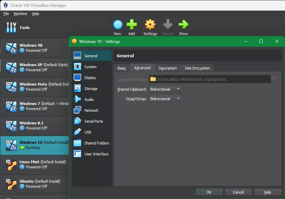Select the Windows 10 VM icon
This screenshot has width=285, height=199.
(x=11, y=146)
